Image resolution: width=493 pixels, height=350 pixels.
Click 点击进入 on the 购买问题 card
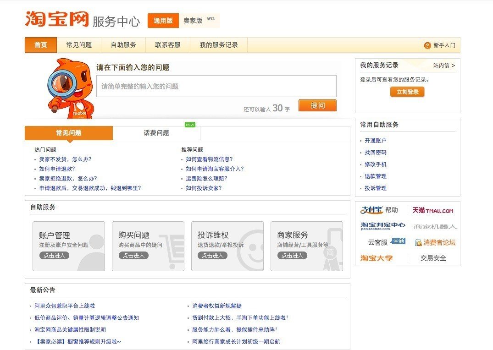pos(133,256)
